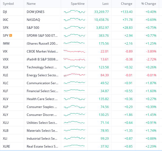Screen dimensions: 162x151
Task: Click the S&P 500 name cell
Action: coord(33,28)
